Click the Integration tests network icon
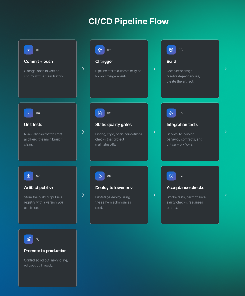 (x=171, y=113)
